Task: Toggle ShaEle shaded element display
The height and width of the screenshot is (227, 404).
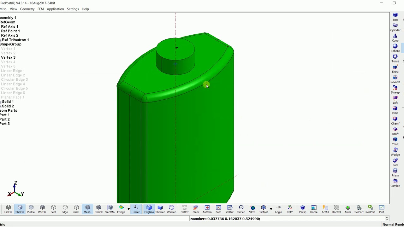Action: click(20, 209)
